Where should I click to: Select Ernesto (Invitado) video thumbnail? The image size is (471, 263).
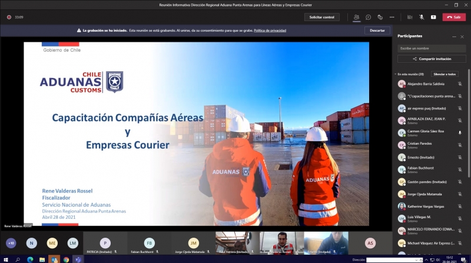tap(326, 243)
